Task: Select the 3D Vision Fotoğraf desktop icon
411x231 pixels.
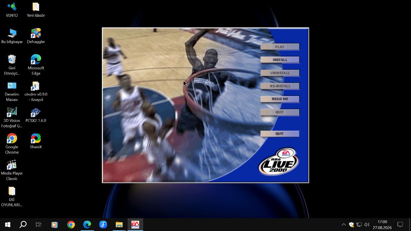Action: pyautogui.click(x=12, y=118)
